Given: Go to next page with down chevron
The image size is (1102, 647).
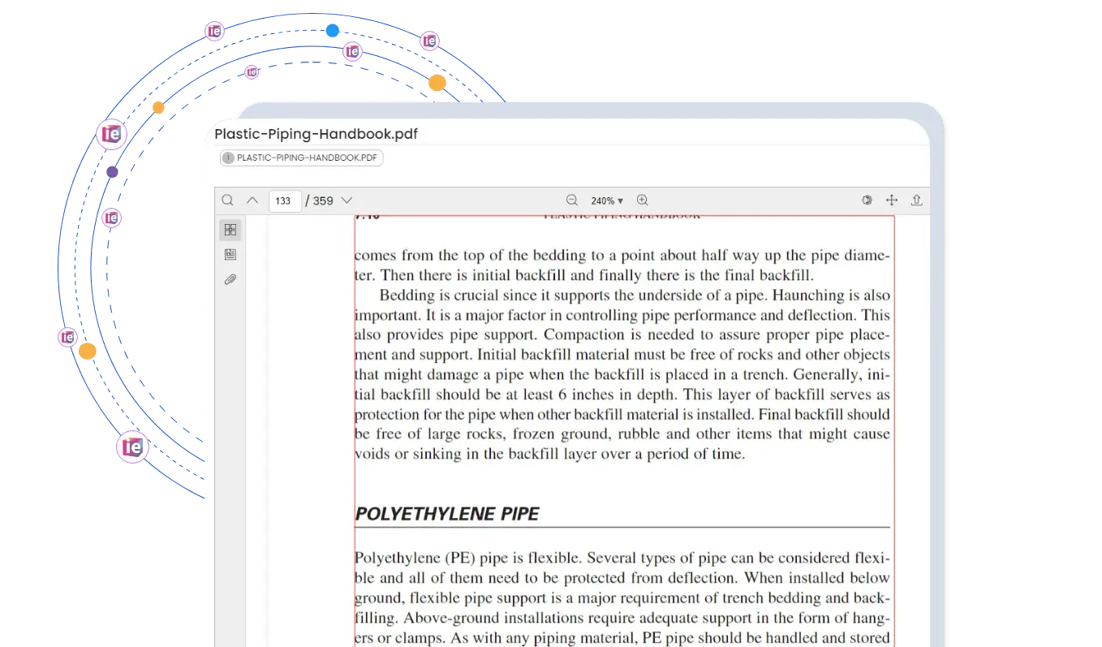Looking at the screenshot, I should tap(347, 201).
